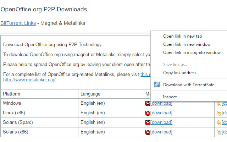Image resolution: width=227 pixels, height=142 pixels.
Task: Click the orange metalink icon in the Windows row
Action: (x=219, y=104)
